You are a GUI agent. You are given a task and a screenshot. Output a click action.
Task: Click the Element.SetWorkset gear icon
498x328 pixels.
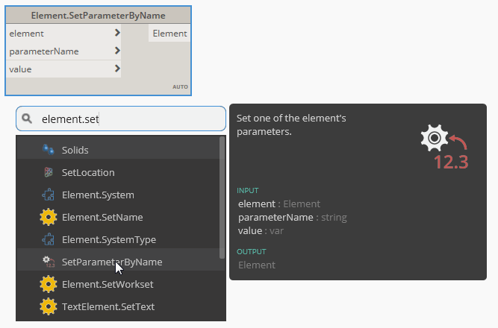(49, 284)
